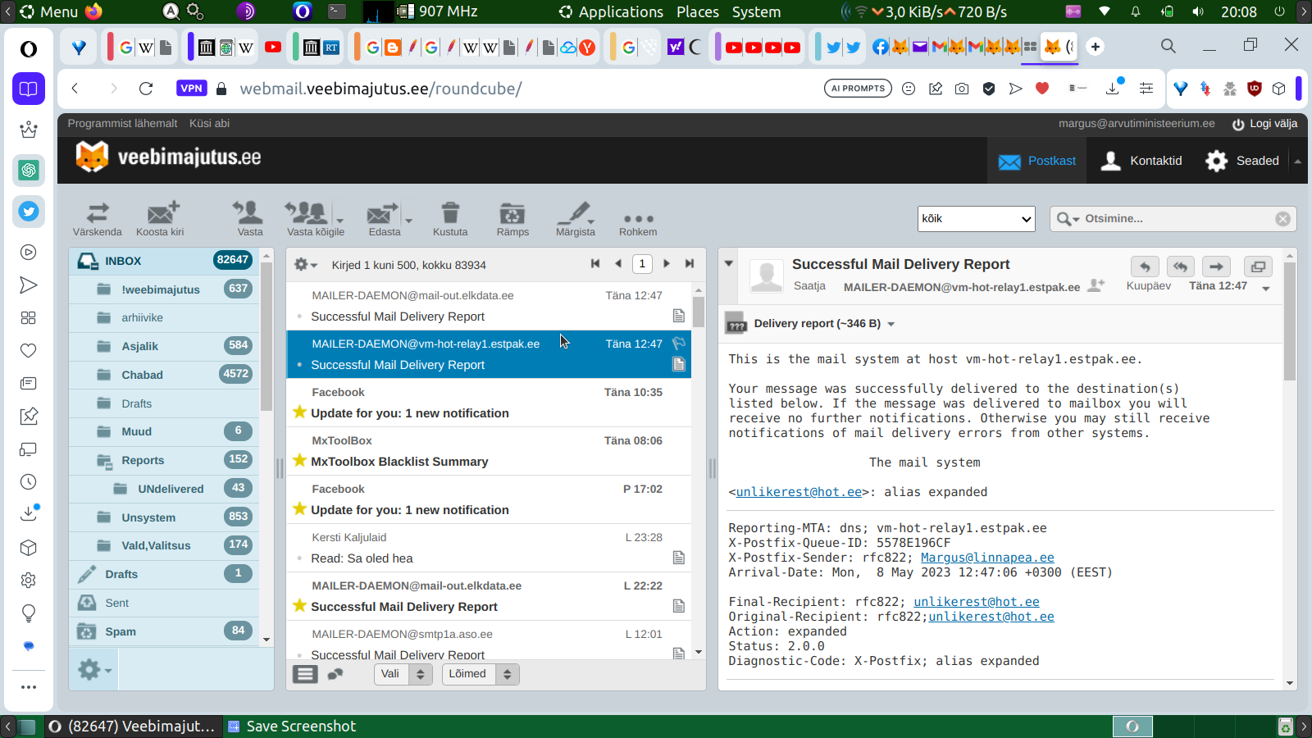Toggle flag on the selected estpak.ee message
The height and width of the screenshot is (738, 1312).
679,344
